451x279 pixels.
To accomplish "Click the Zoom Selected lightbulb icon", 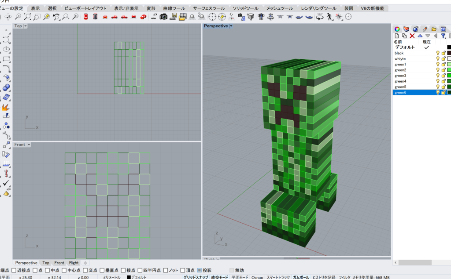I will click(x=46, y=17).
